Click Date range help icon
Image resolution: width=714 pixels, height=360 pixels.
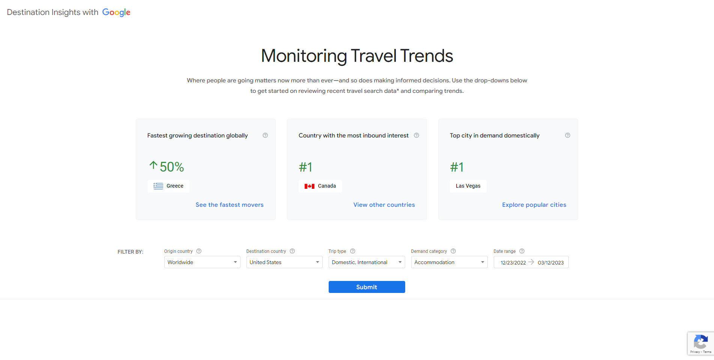click(522, 251)
